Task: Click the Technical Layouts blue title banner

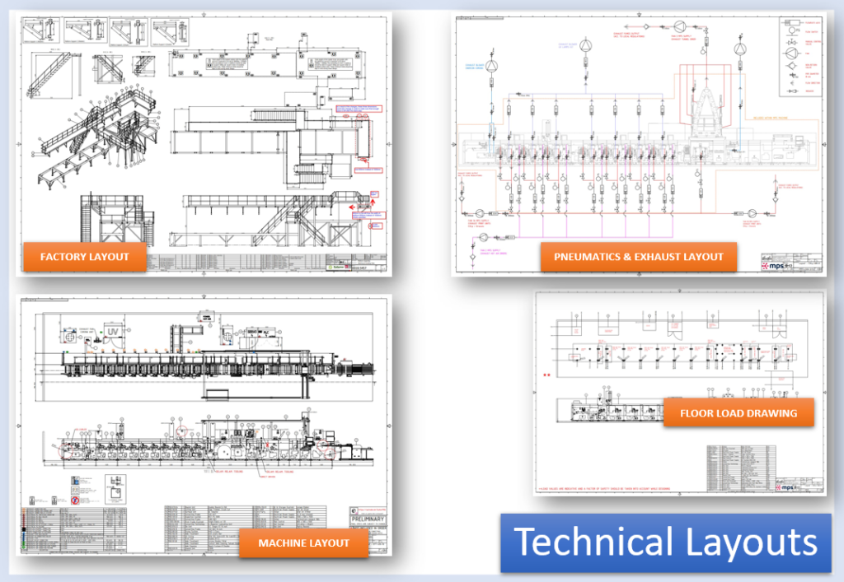Action: (666, 542)
